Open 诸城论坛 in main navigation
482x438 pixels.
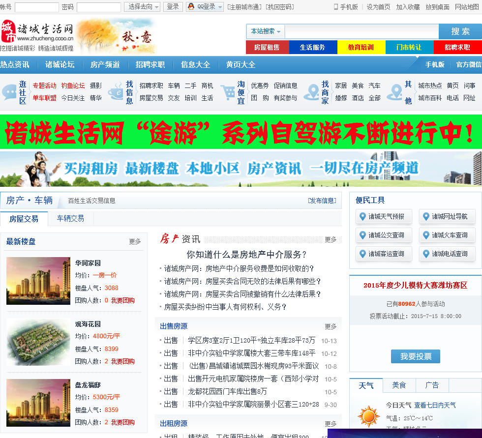pyautogui.click(x=60, y=64)
